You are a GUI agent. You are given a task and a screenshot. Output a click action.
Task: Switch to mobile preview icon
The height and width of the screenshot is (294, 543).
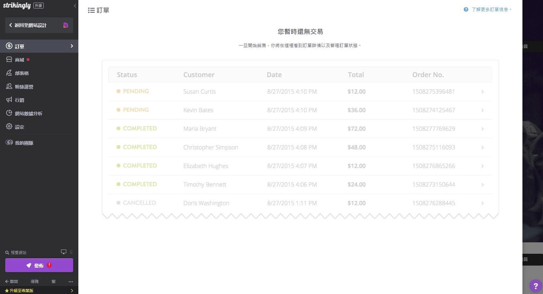click(71, 252)
